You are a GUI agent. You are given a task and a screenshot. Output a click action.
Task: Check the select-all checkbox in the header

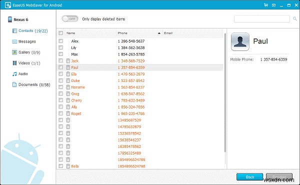click(x=60, y=33)
